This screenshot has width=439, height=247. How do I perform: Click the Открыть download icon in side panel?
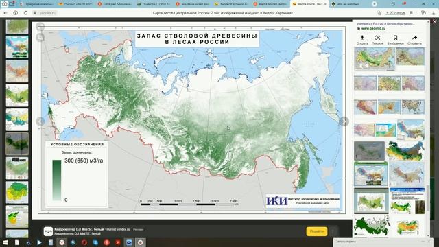362,38
